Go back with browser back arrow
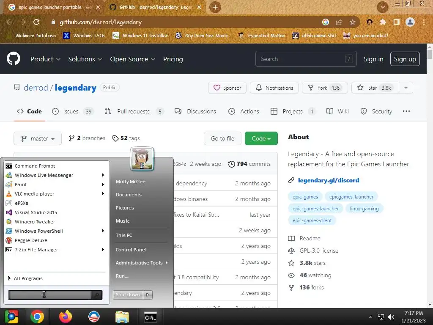433x325 pixels. pyautogui.click(x=9, y=22)
